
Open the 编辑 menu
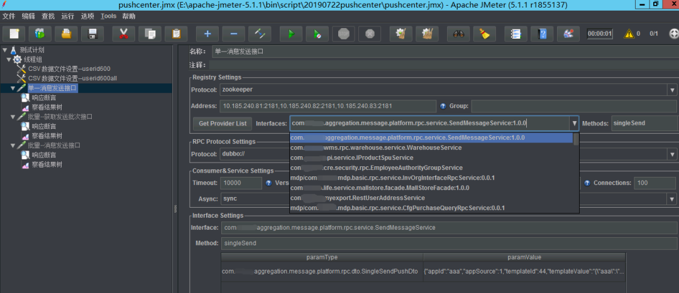click(28, 16)
